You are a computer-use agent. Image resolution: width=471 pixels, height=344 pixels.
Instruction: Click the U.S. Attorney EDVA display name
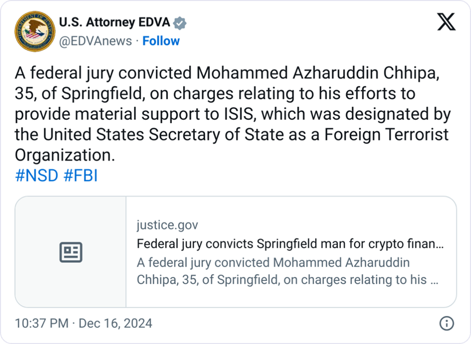(115, 24)
